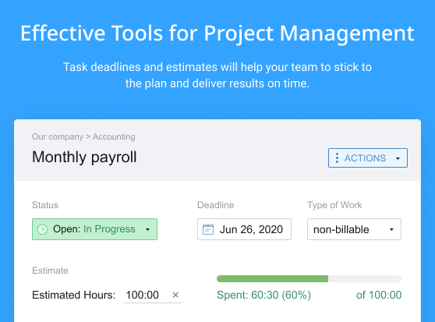Click the calendar icon in Deadline field
The height and width of the screenshot is (322, 435).
pos(208,229)
